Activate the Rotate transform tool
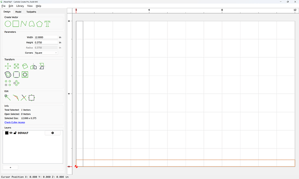Image resolution: width=299 pixels, height=179 pixels. coord(25,66)
